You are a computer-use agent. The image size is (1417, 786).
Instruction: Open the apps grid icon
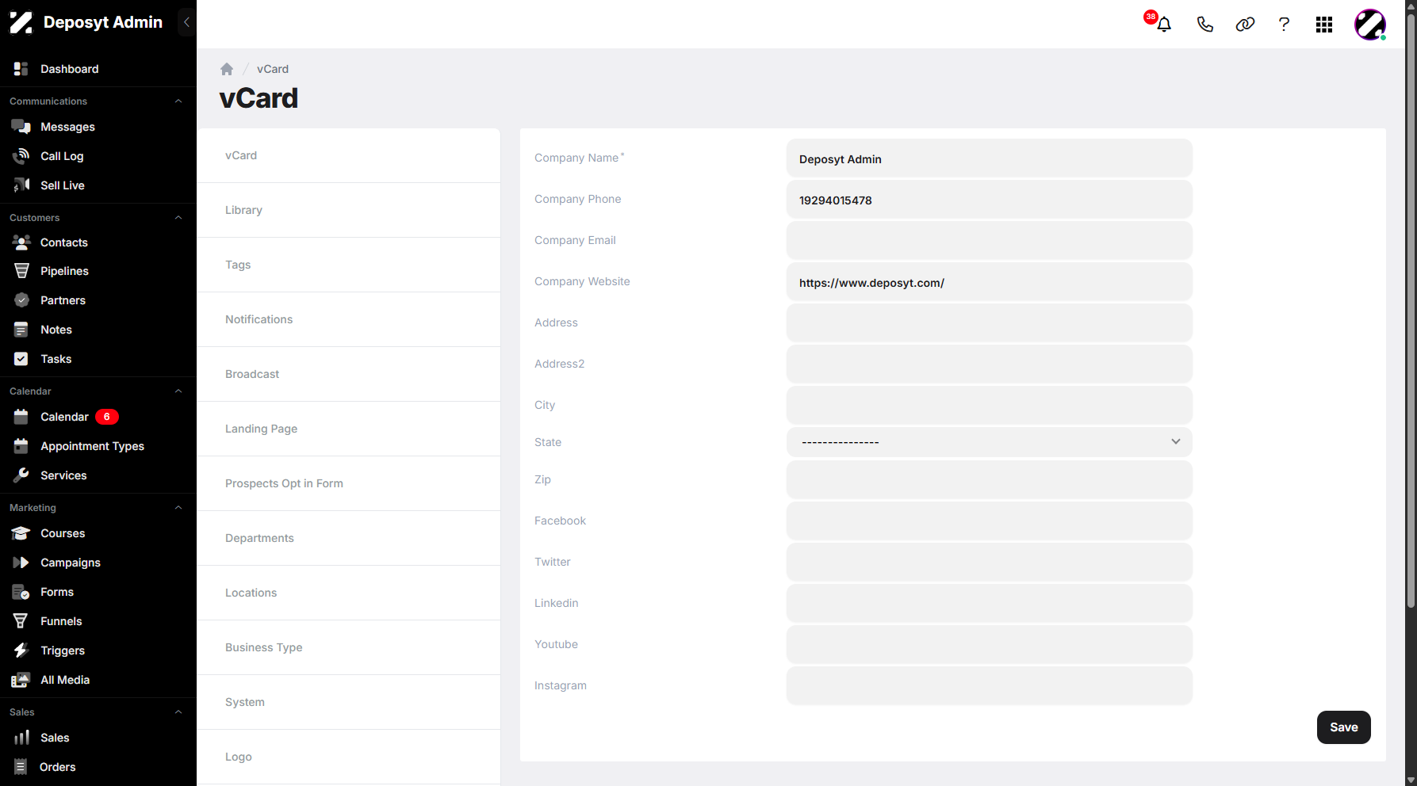tap(1324, 25)
